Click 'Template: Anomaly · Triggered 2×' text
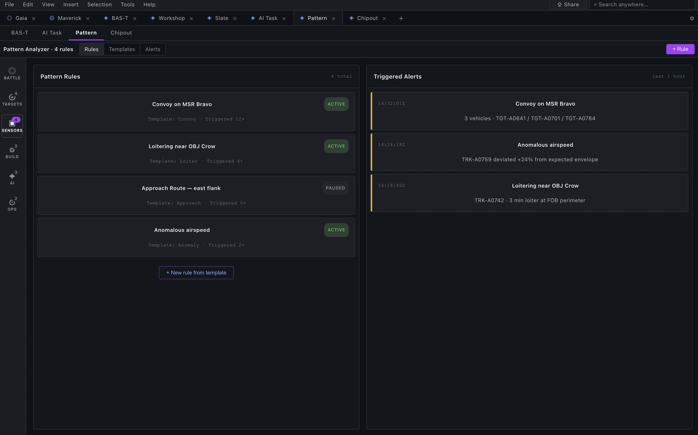The width and height of the screenshot is (698, 435). (x=196, y=245)
